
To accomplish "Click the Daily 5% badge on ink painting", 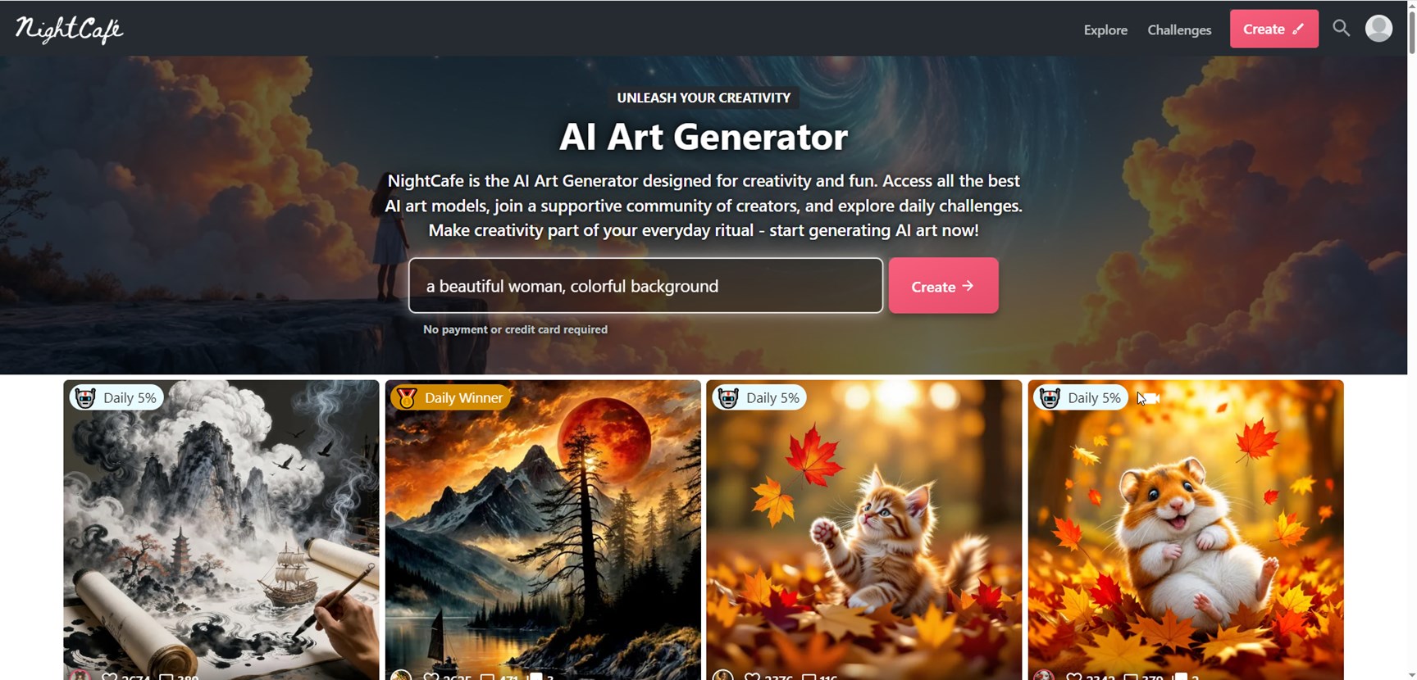I will point(116,398).
